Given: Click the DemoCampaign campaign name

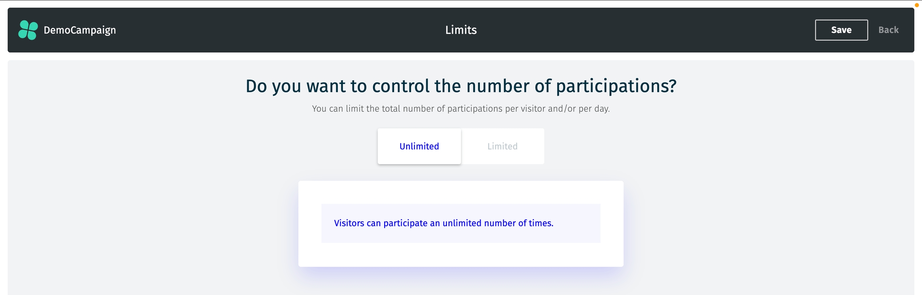Looking at the screenshot, I should pos(80,30).
